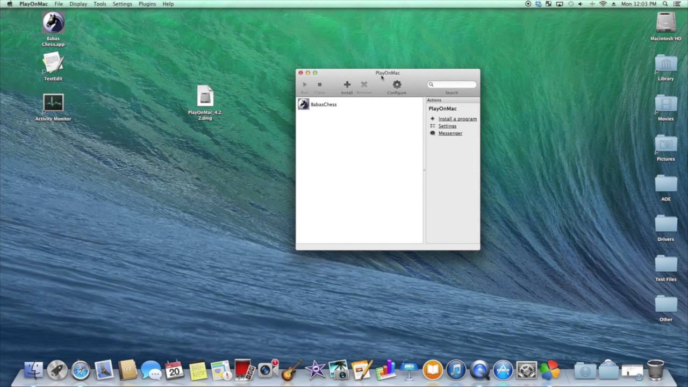Screen dimensions: 688x387
Task: Select the Movies folder on desktop
Action: tap(666, 103)
